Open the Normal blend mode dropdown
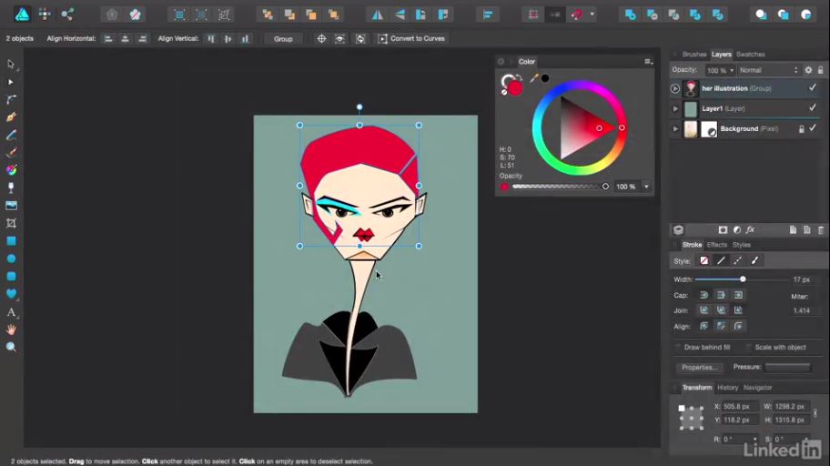The height and width of the screenshot is (466, 830). [x=768, y=70]
